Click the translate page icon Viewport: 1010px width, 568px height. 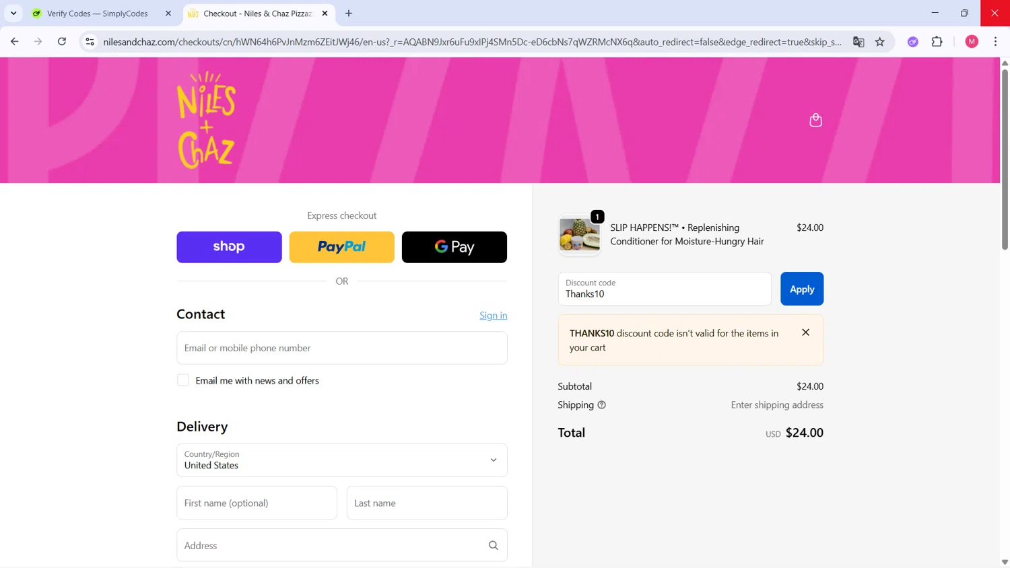pyautogui.click(x=858, y=42)
